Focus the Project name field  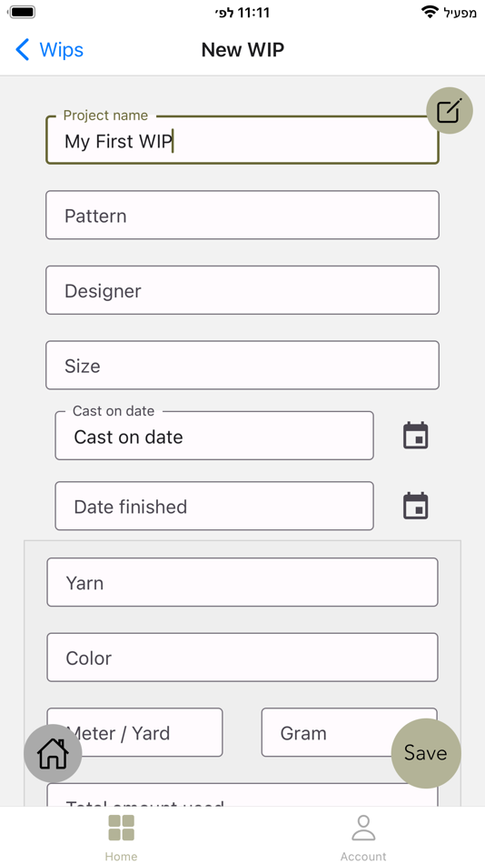(242, 140)
